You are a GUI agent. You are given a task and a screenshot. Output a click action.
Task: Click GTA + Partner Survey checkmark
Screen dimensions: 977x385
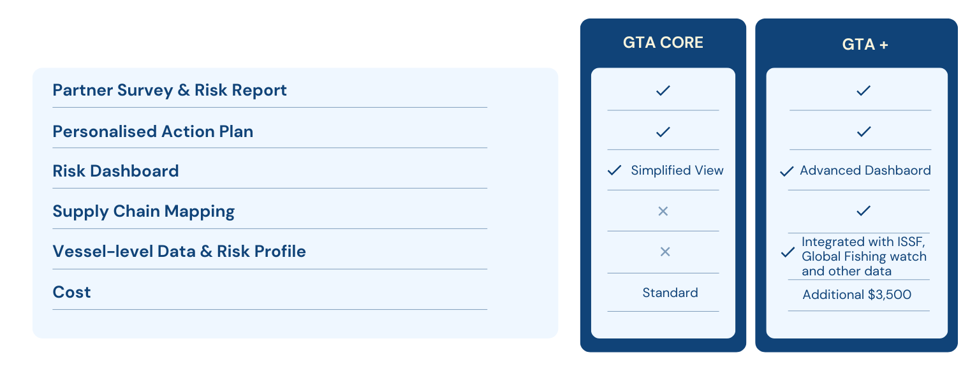coord(863,91)
